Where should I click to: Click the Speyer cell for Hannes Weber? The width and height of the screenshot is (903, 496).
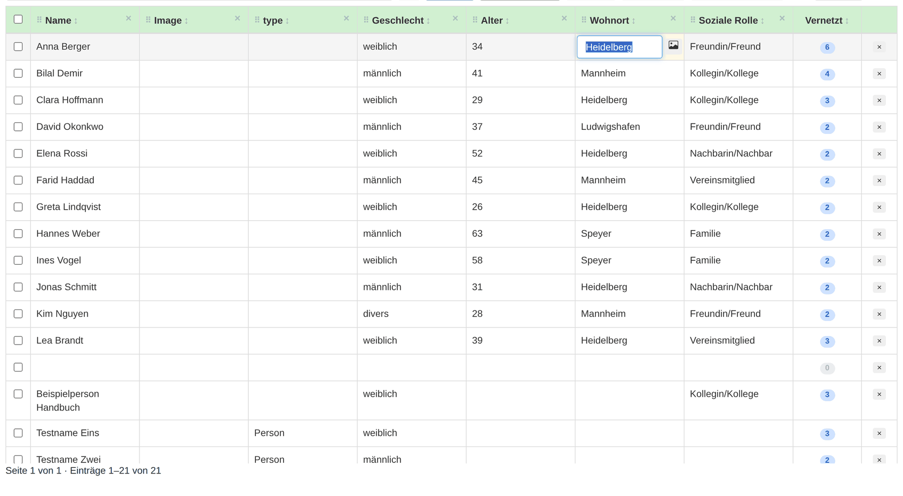point(629,234)
